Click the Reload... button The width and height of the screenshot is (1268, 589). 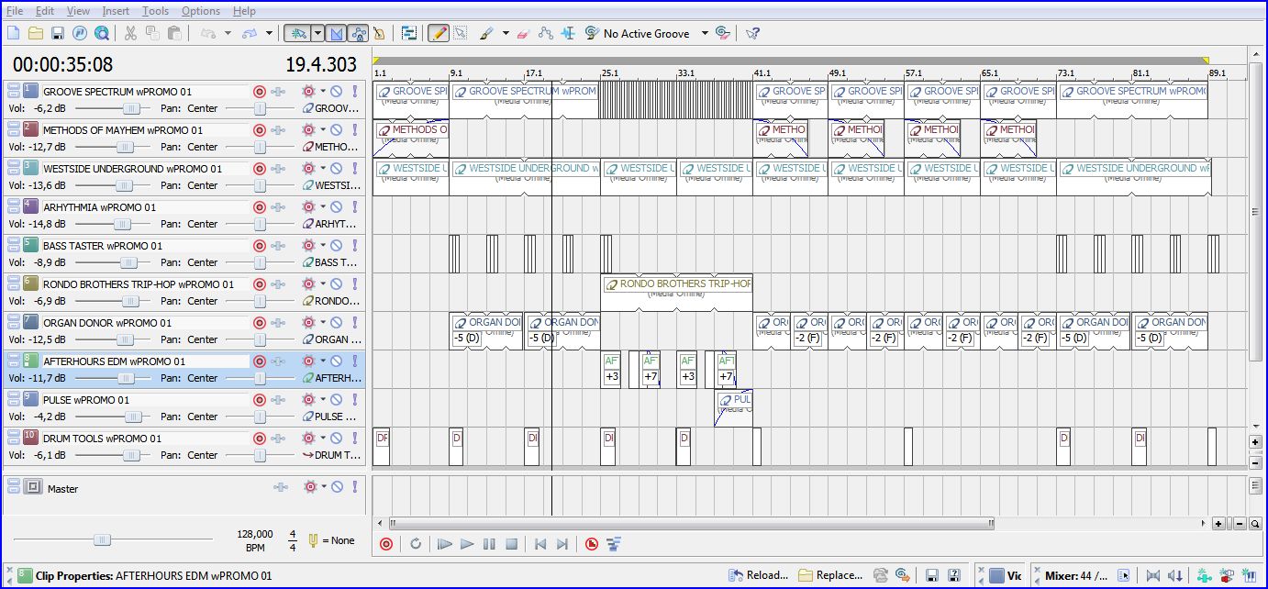[759, 575]
